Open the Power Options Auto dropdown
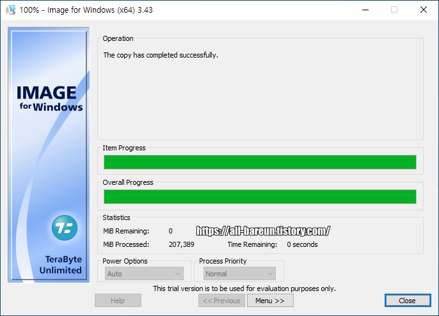The image size is (439, 316). click(x=144, y=273)
